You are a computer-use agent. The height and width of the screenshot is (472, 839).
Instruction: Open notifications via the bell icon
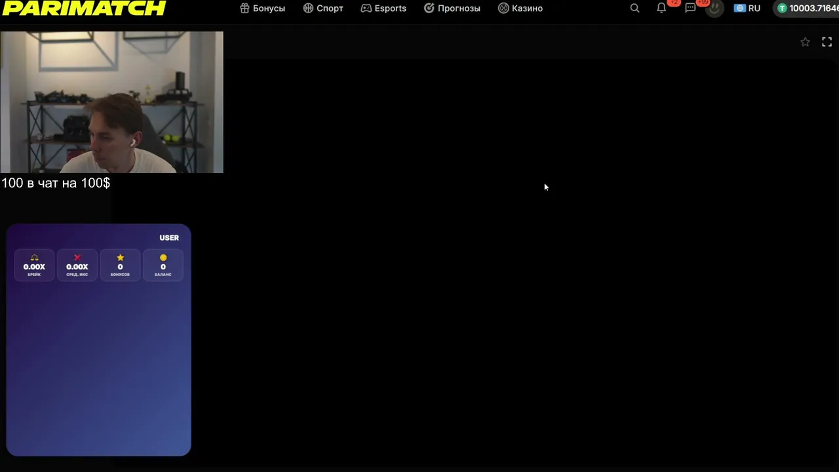coord(661,9)
